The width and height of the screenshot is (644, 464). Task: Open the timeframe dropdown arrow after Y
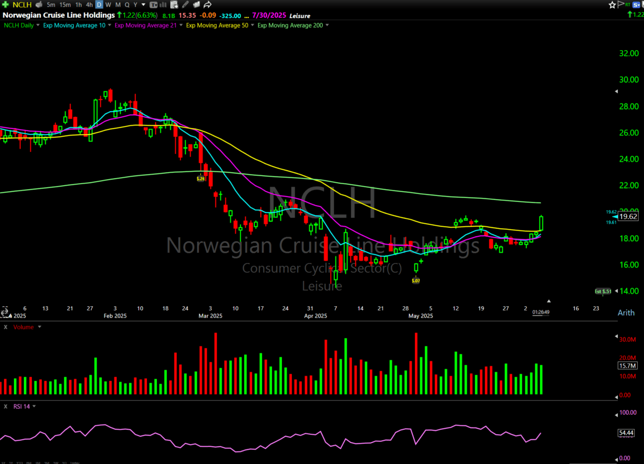pyautogui.click(x=143, y=5)
